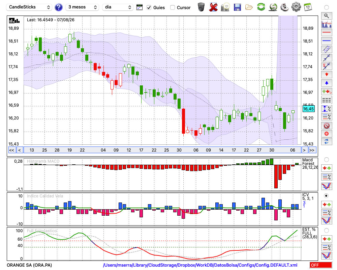This screenshot has height=270, width=337.
Task: Open the 3 mesos period dropdown
Action: (82, 7)
